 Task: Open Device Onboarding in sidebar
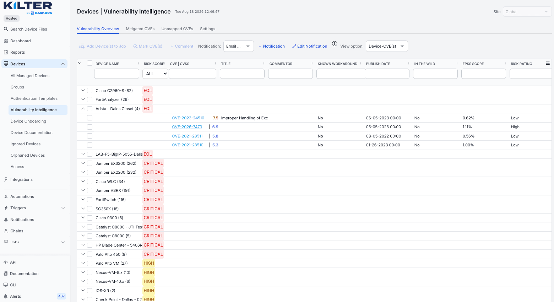point(28,121)
